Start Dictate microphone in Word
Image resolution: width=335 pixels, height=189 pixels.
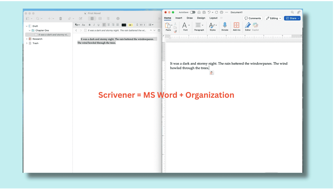(x=225, y=27)
